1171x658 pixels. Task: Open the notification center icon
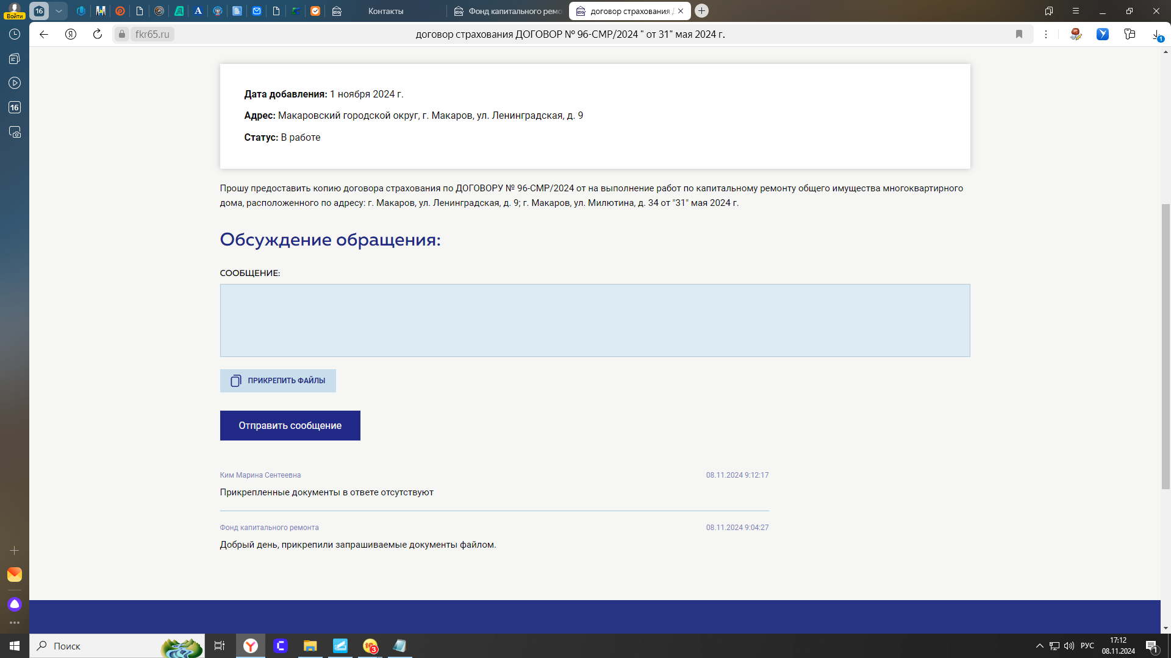1152,646
